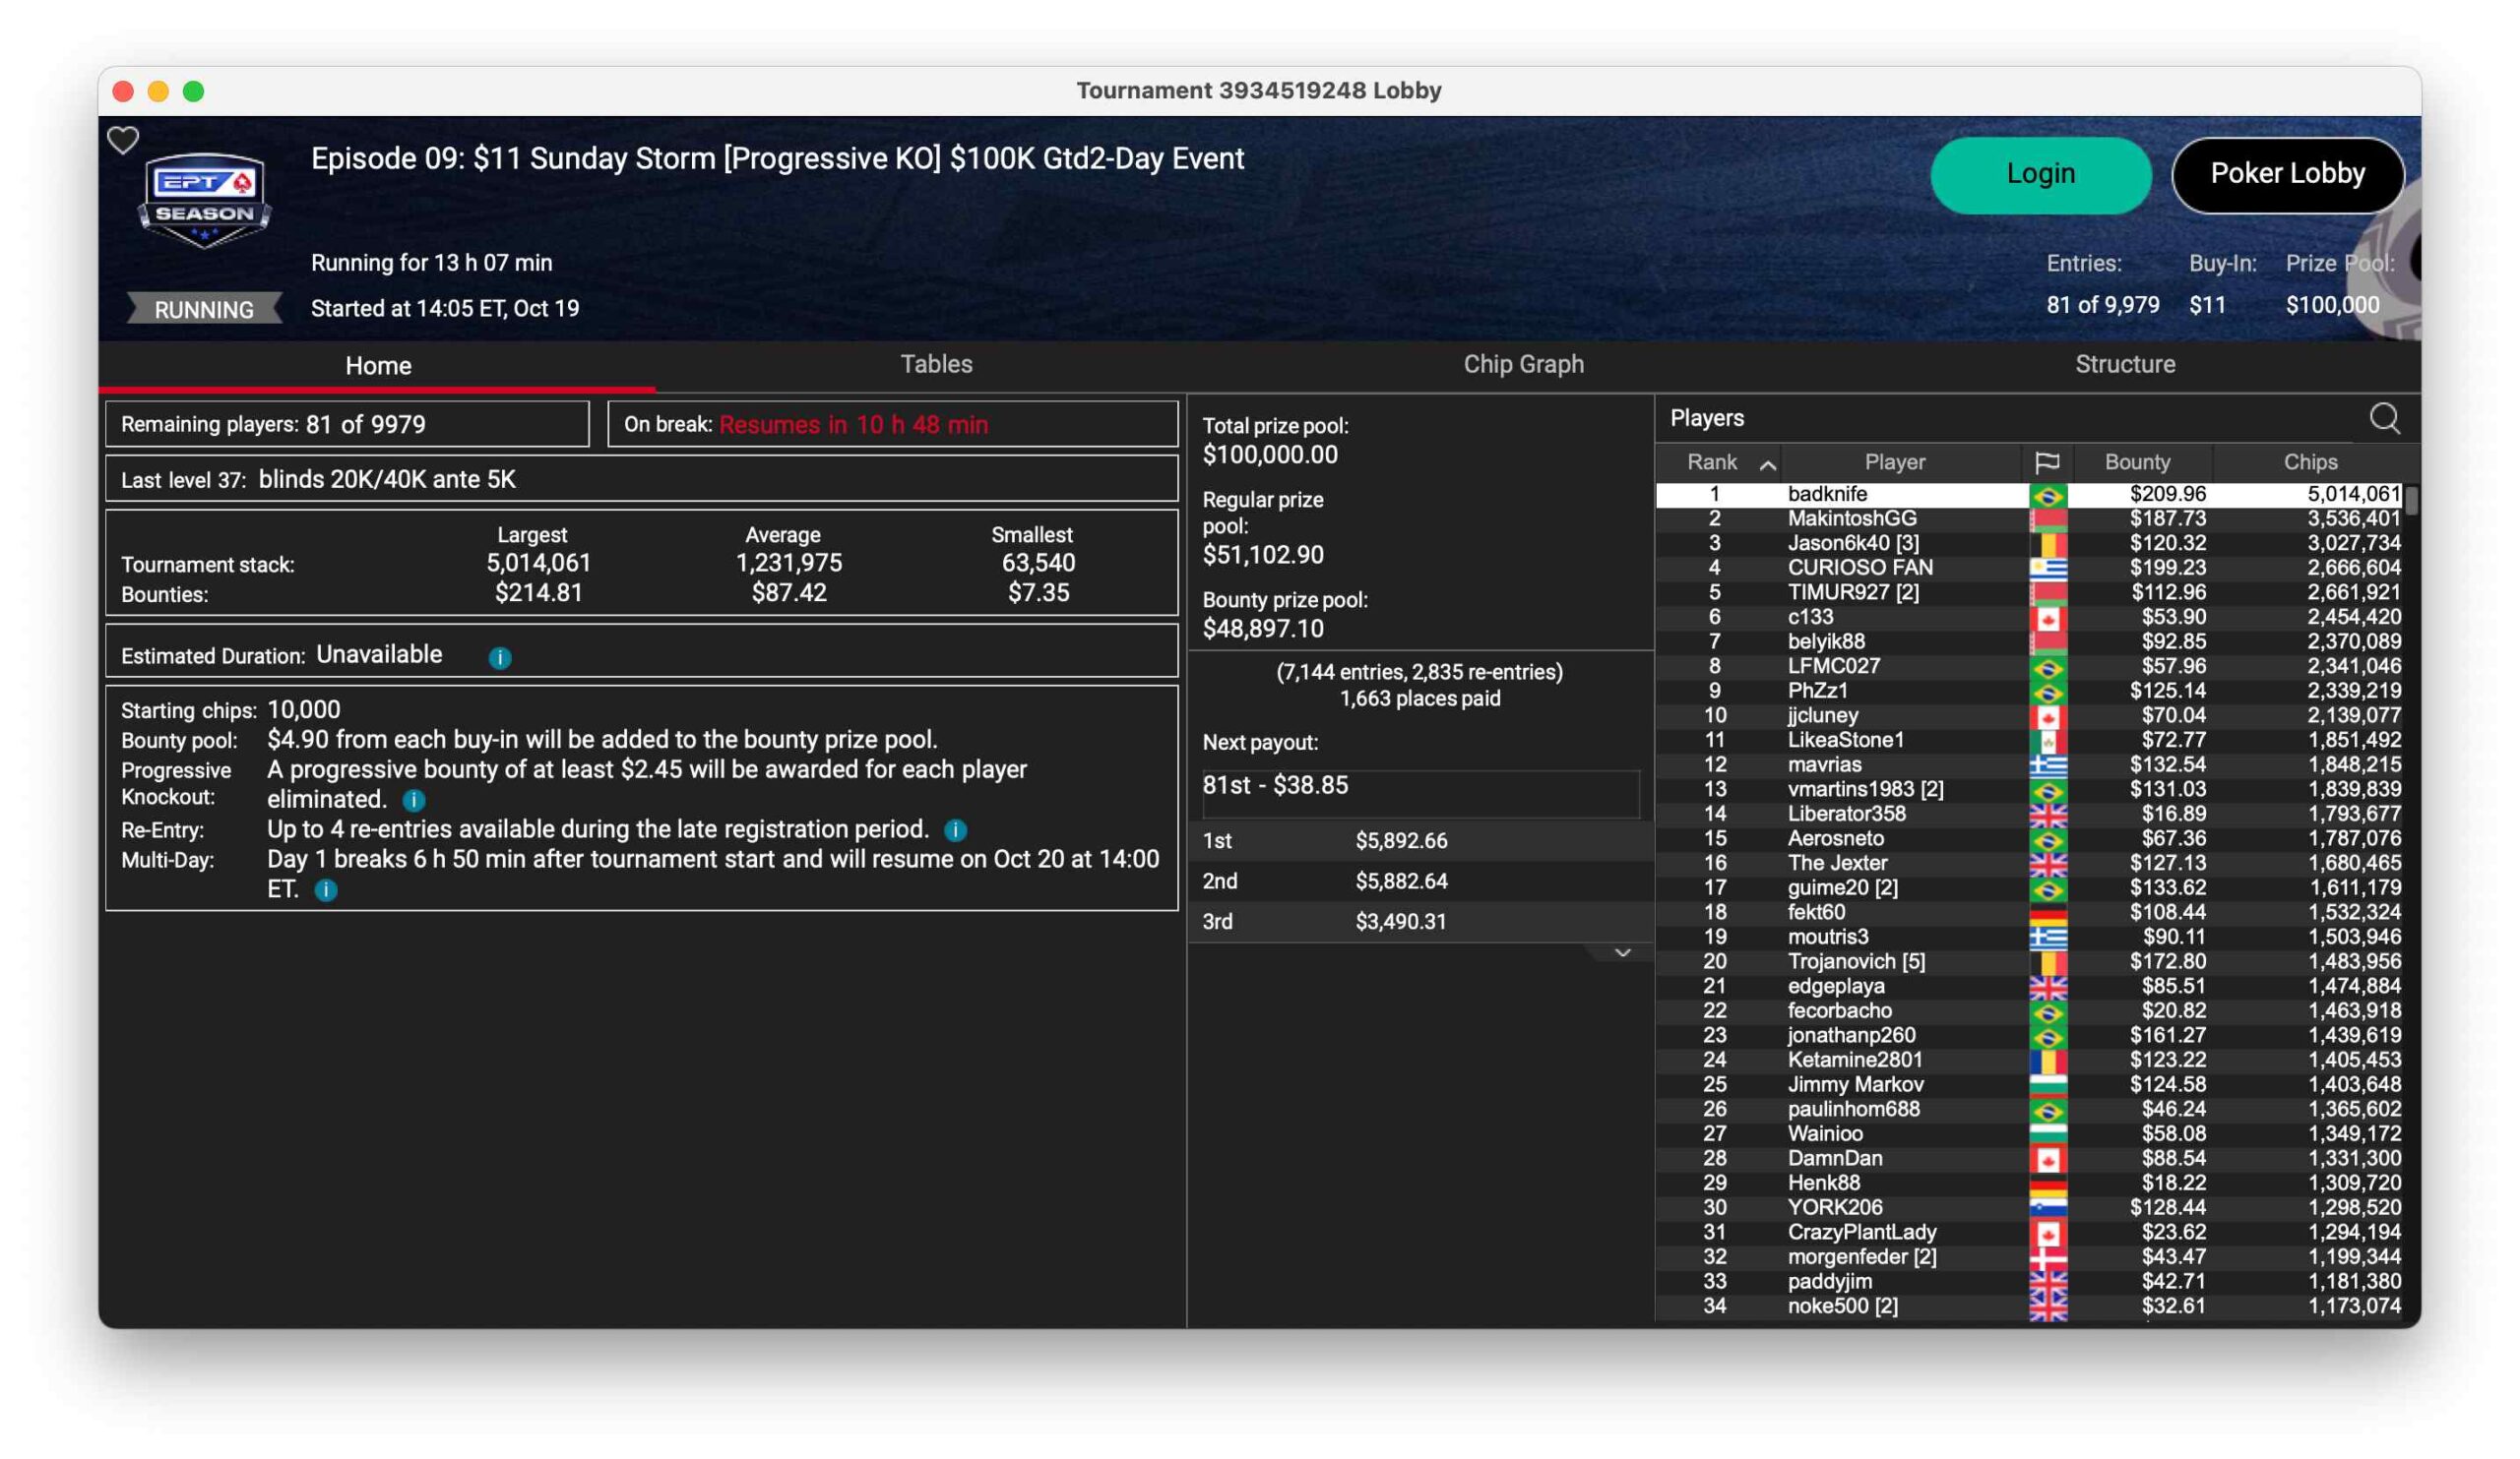Toggle Rank column sort arrow
2520x1459 pixels.
click(1768, 464)
